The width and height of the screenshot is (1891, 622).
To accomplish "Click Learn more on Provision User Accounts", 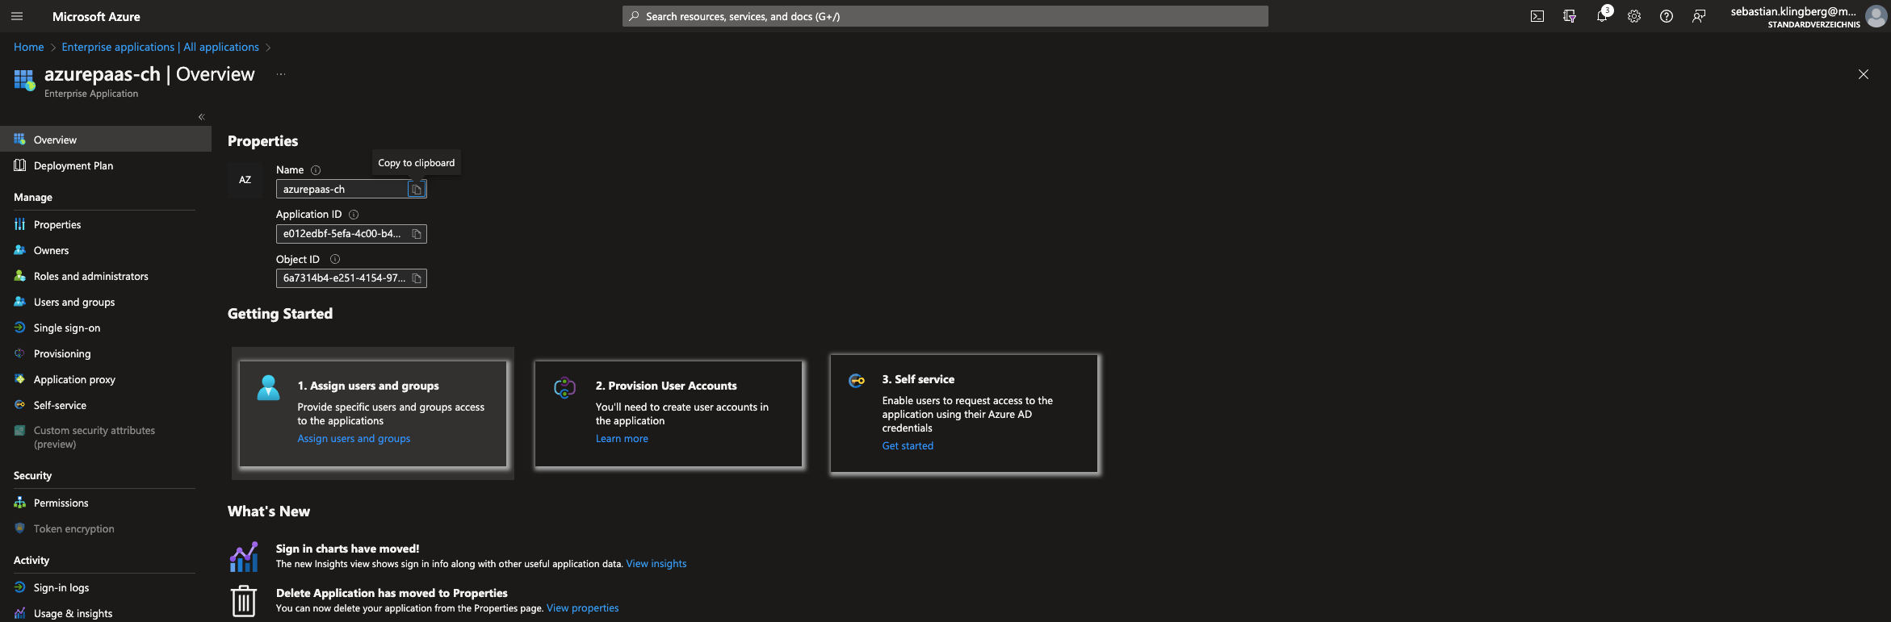I will [x=622, y=439].
